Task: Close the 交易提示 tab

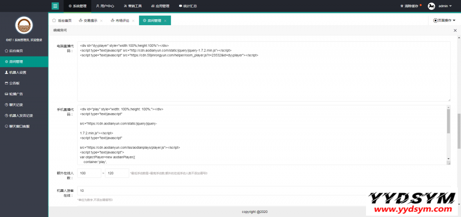Action: pos(101,21)
